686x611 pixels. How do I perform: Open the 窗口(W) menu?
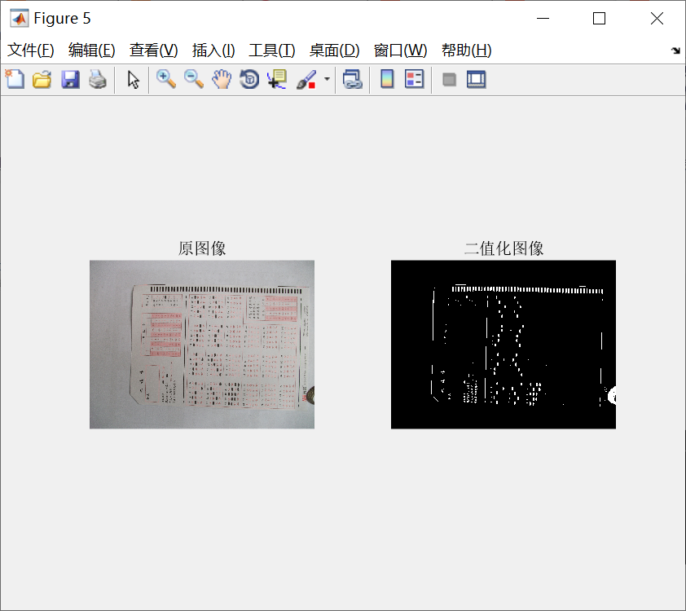tap(400, 51)
